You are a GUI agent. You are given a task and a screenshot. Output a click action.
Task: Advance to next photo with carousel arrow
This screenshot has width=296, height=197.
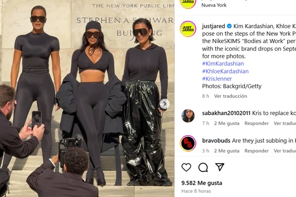(x=164, y=104)
